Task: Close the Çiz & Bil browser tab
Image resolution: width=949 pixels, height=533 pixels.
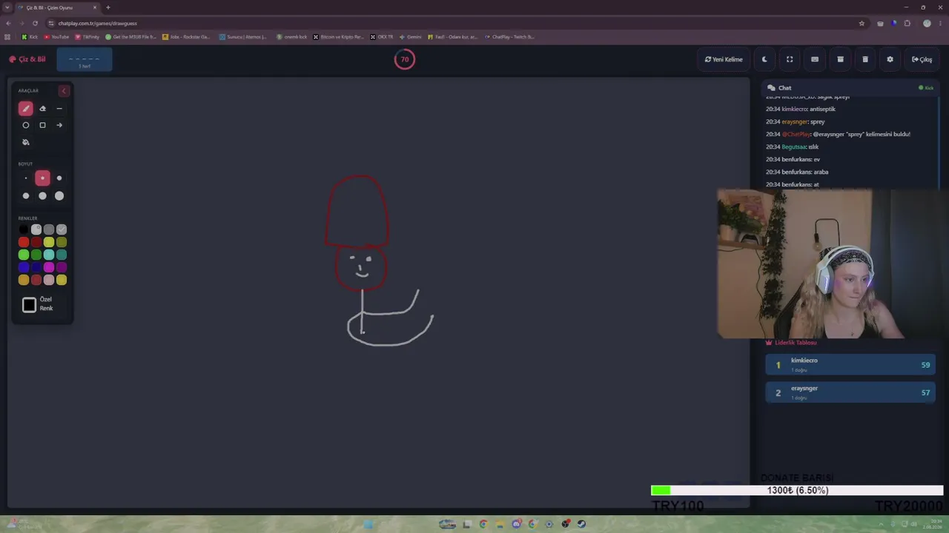Action: 95,7
